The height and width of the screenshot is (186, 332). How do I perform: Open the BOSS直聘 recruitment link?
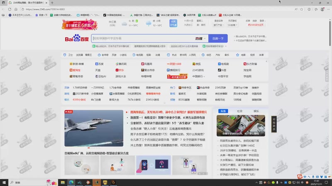coord(184,100)
